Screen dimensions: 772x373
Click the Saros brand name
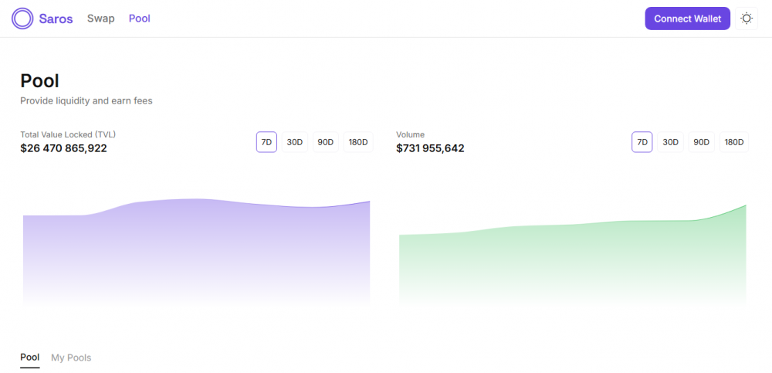(56, 19)
